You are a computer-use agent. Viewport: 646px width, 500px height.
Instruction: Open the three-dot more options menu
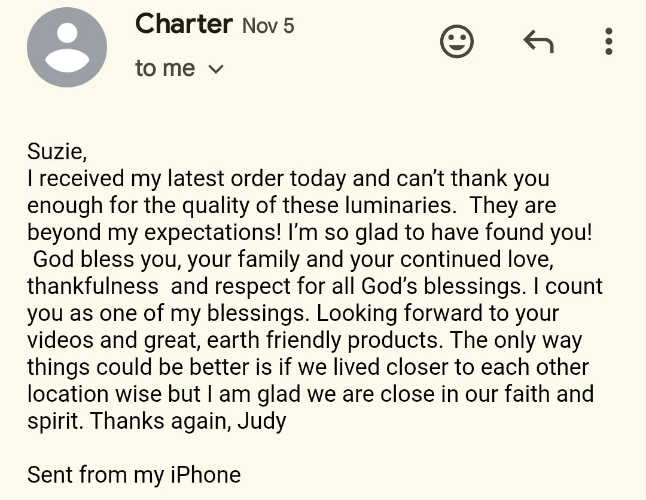608,42
